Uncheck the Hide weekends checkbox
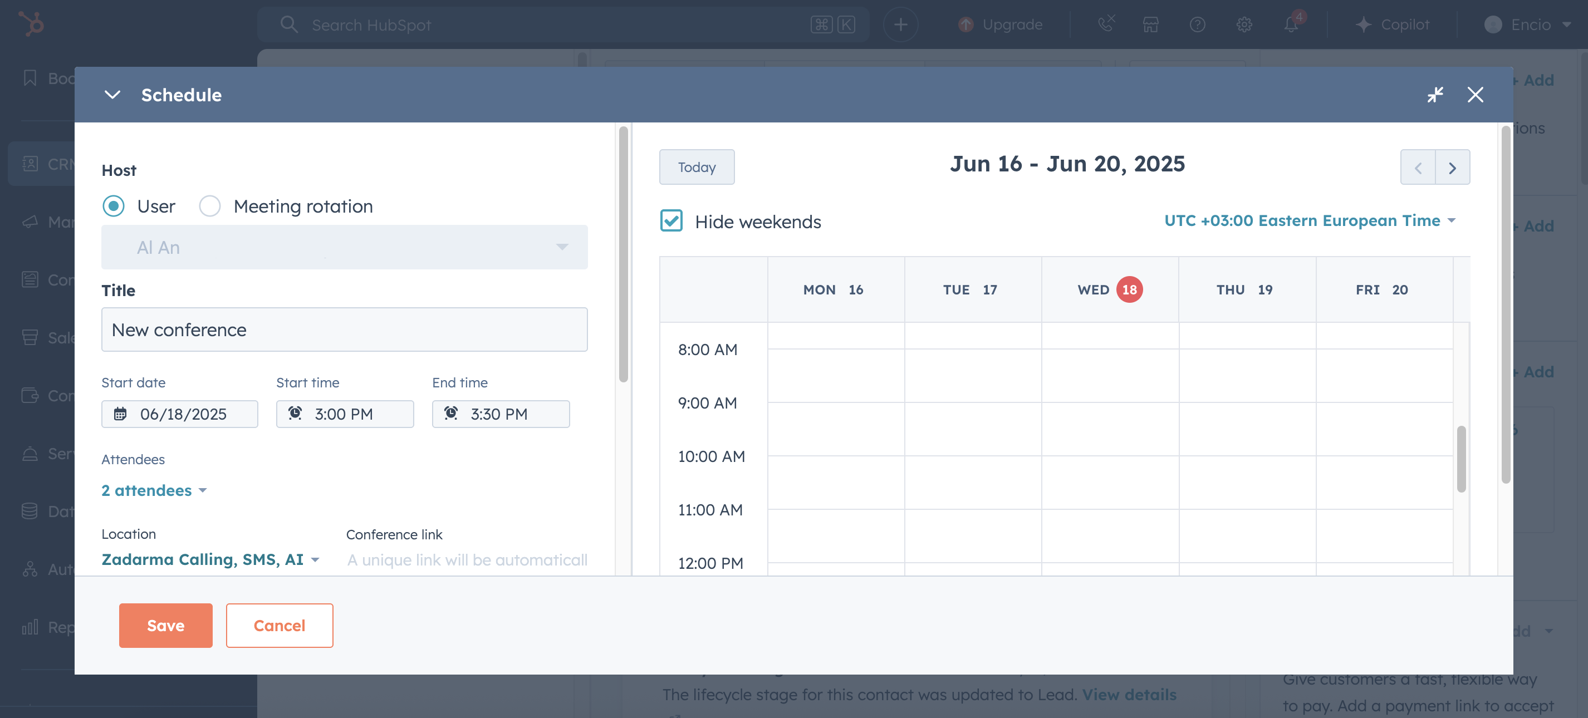 point(672,222)
